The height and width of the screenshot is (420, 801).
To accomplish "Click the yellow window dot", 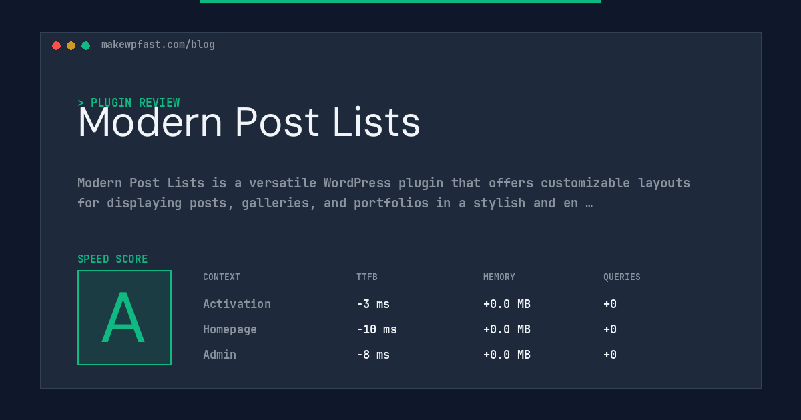I will [x=71, y=45].
